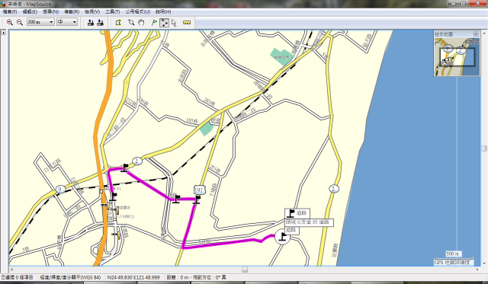Click the coastal highway 2 shield
The height and width of the screenshot is (284, 488).
click(x=334, y=189)
